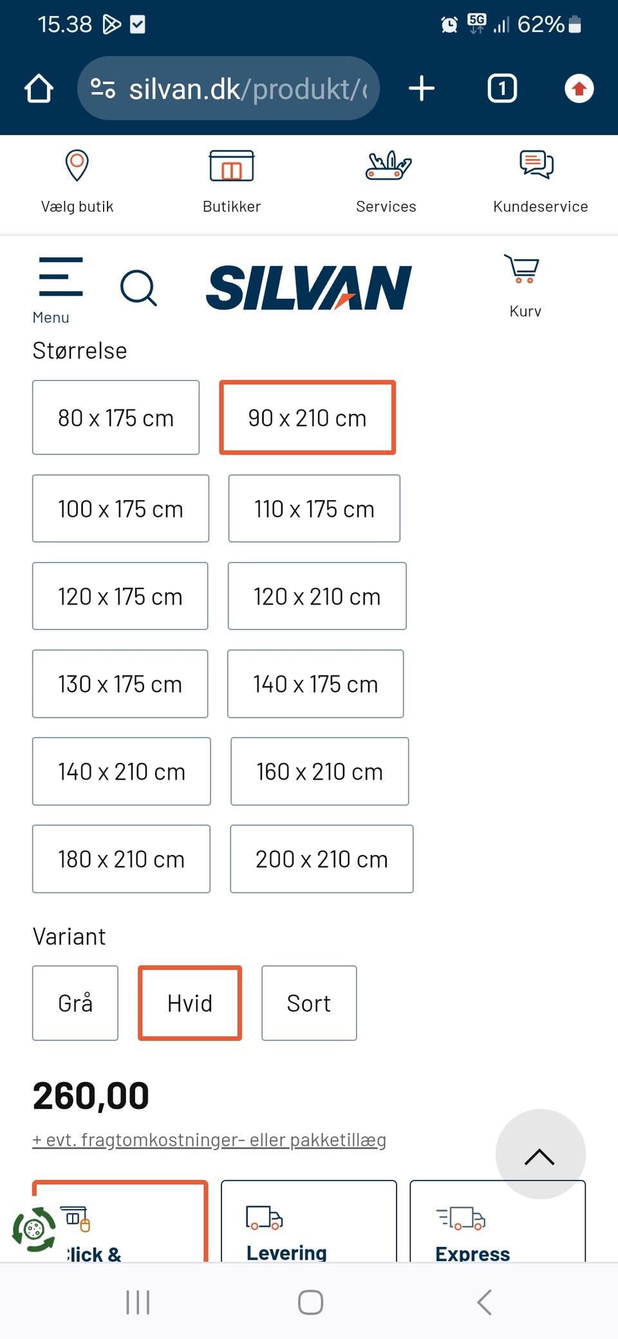
Task: Open the fragtomkostninger eller pakketillæg link
Action: tap(209, 1140)
